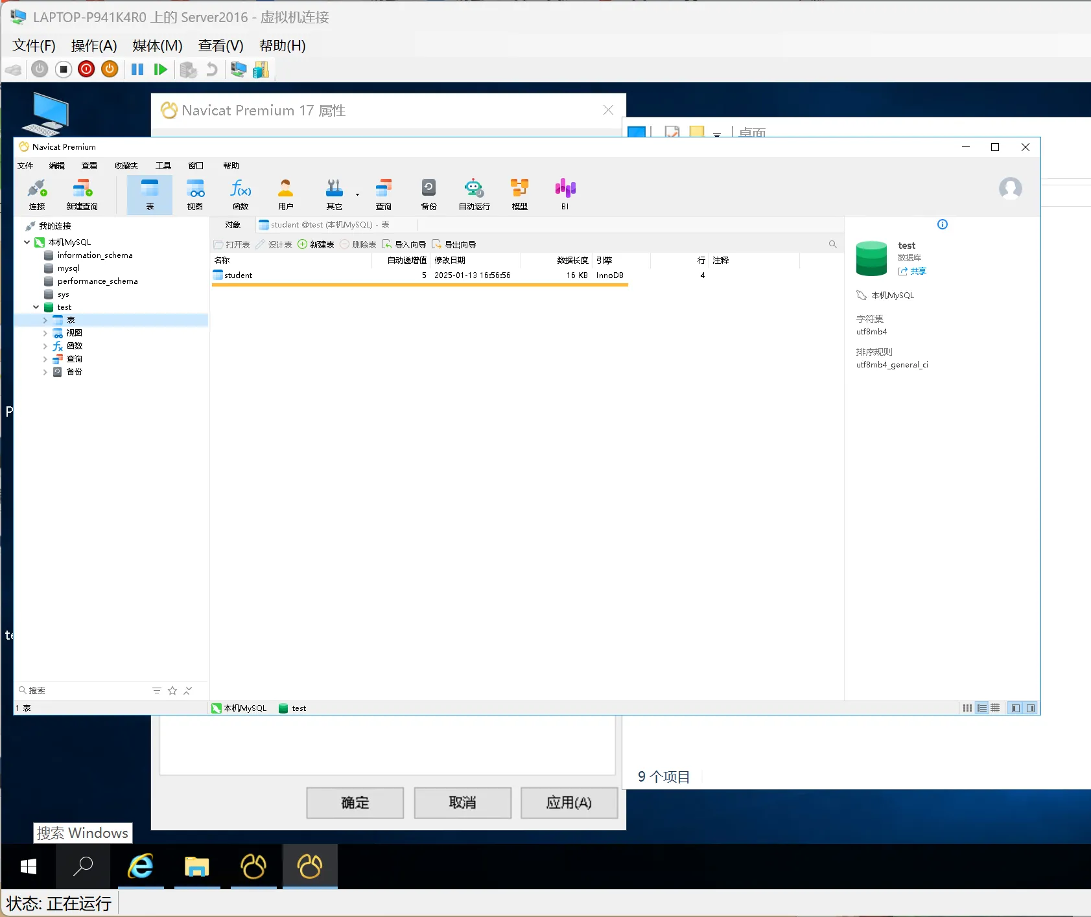Click the sidebar 搜索 search field
This screenshot has width=1091, height=917.
point(82,691)
